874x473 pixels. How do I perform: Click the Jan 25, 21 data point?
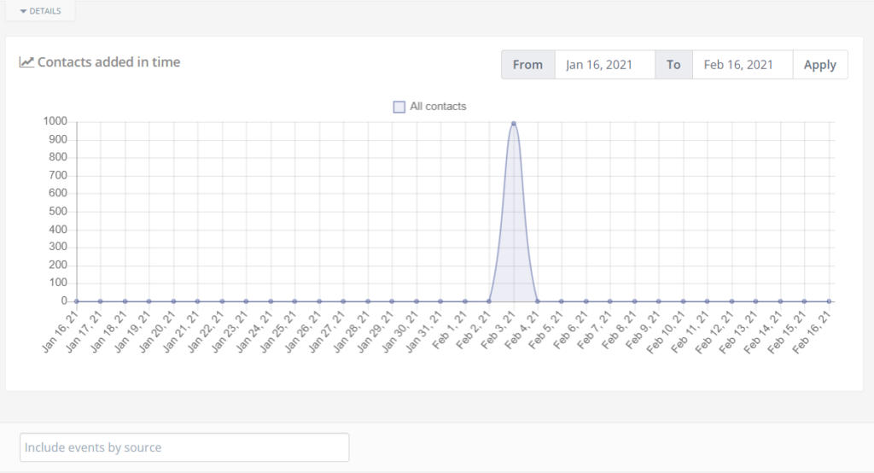(x=294, y=301)
